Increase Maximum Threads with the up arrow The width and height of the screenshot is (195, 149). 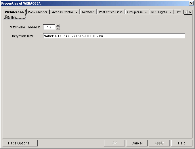coord(58,26)
